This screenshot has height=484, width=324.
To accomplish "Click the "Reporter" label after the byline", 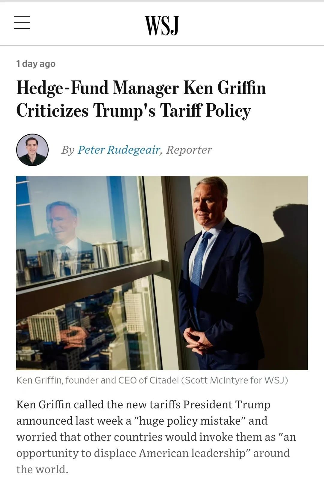I will click(x=189, y=150).
